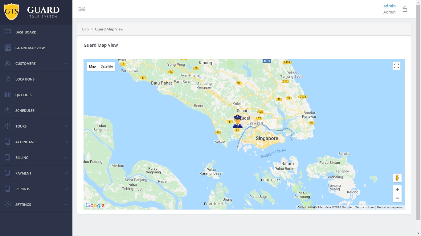Click the GTS shield logo
421x236 pixels.
(11, 12)
